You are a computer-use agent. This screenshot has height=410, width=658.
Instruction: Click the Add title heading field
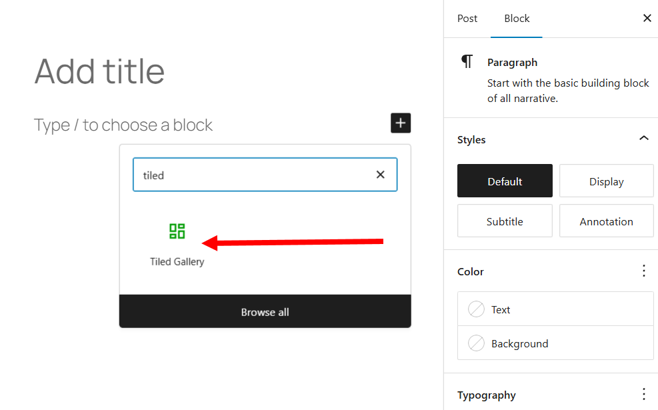click(x=100, y=71)
